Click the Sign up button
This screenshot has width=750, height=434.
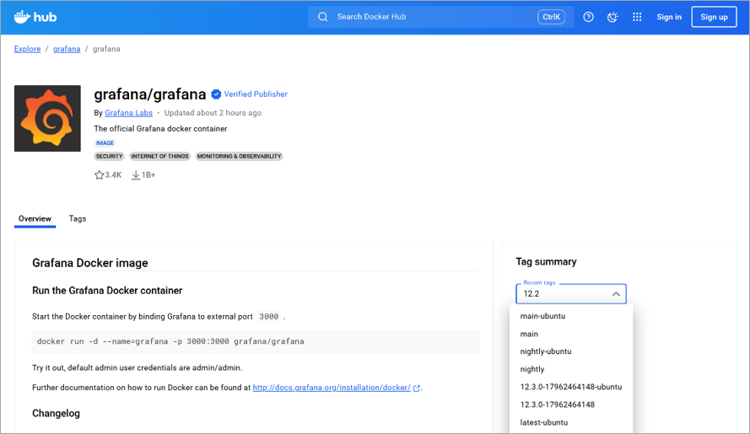click(x=714, y=17)
